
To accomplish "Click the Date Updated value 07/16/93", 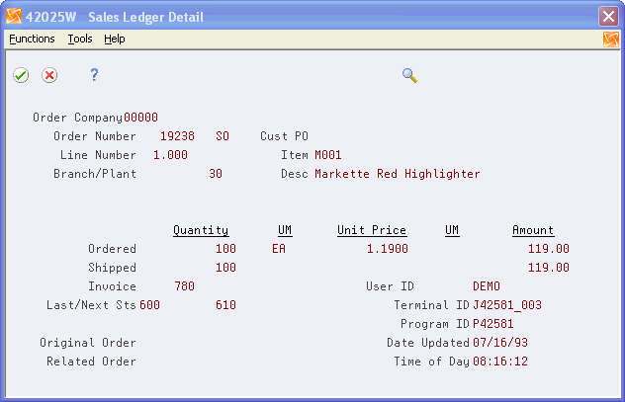I will (500, 343).
